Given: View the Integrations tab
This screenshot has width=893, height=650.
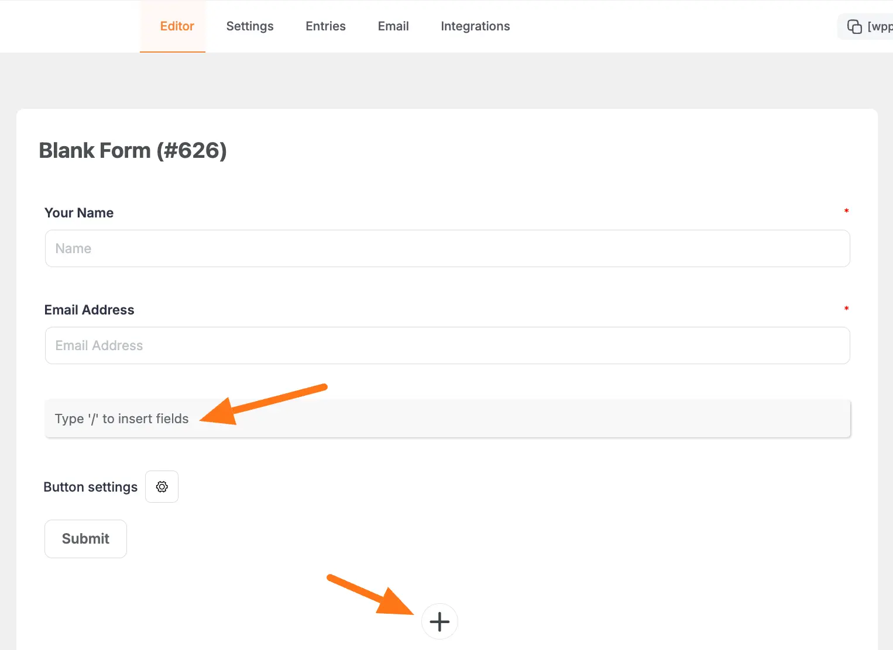Looking at the screenshot, I should tap(475, 26).
